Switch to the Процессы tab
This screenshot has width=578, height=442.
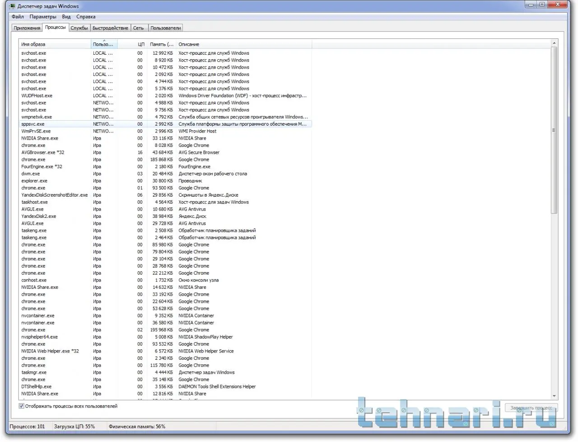pos(56,28)
